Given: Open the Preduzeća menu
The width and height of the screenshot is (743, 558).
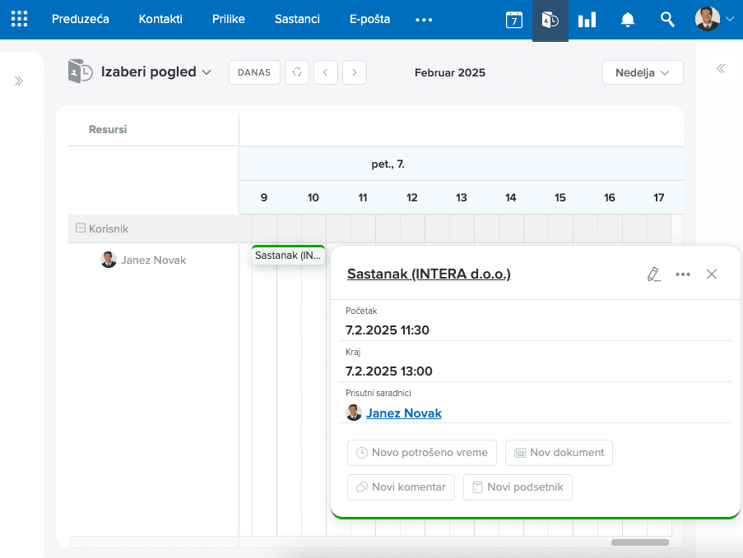Looking at the screenshot, I should tap(80, 19).
